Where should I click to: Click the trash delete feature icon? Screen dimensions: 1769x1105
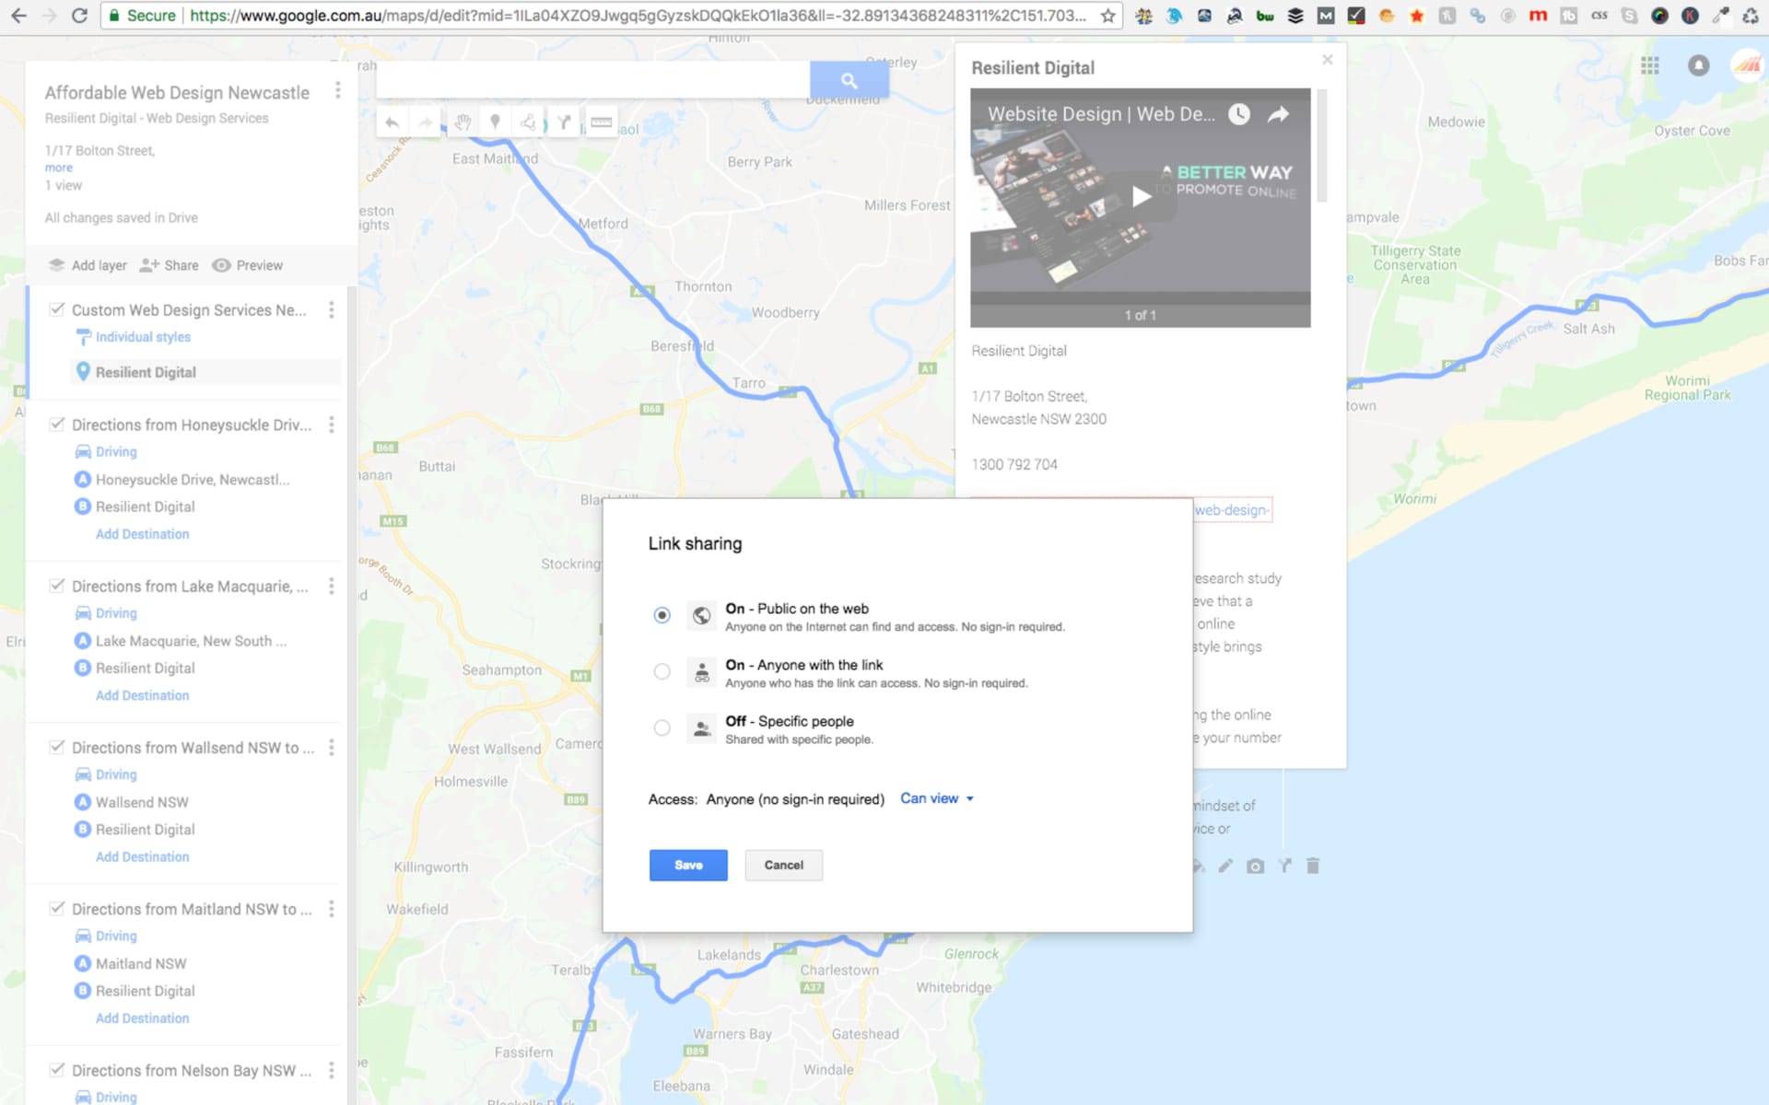pyautogui.click(x=1313, y=866)
